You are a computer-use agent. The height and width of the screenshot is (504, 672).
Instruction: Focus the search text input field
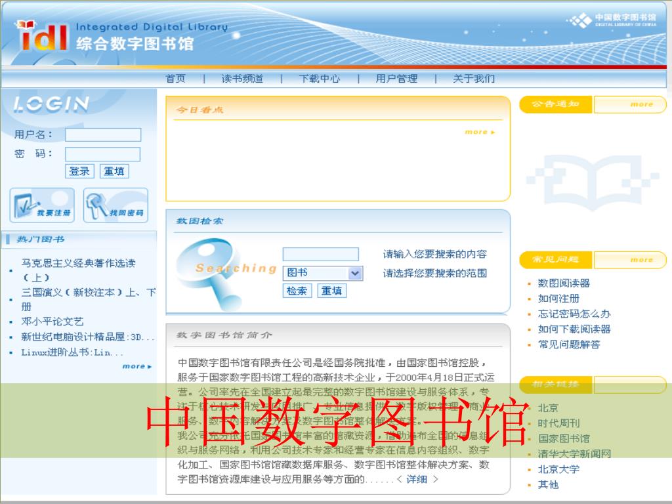click(320, 254)
